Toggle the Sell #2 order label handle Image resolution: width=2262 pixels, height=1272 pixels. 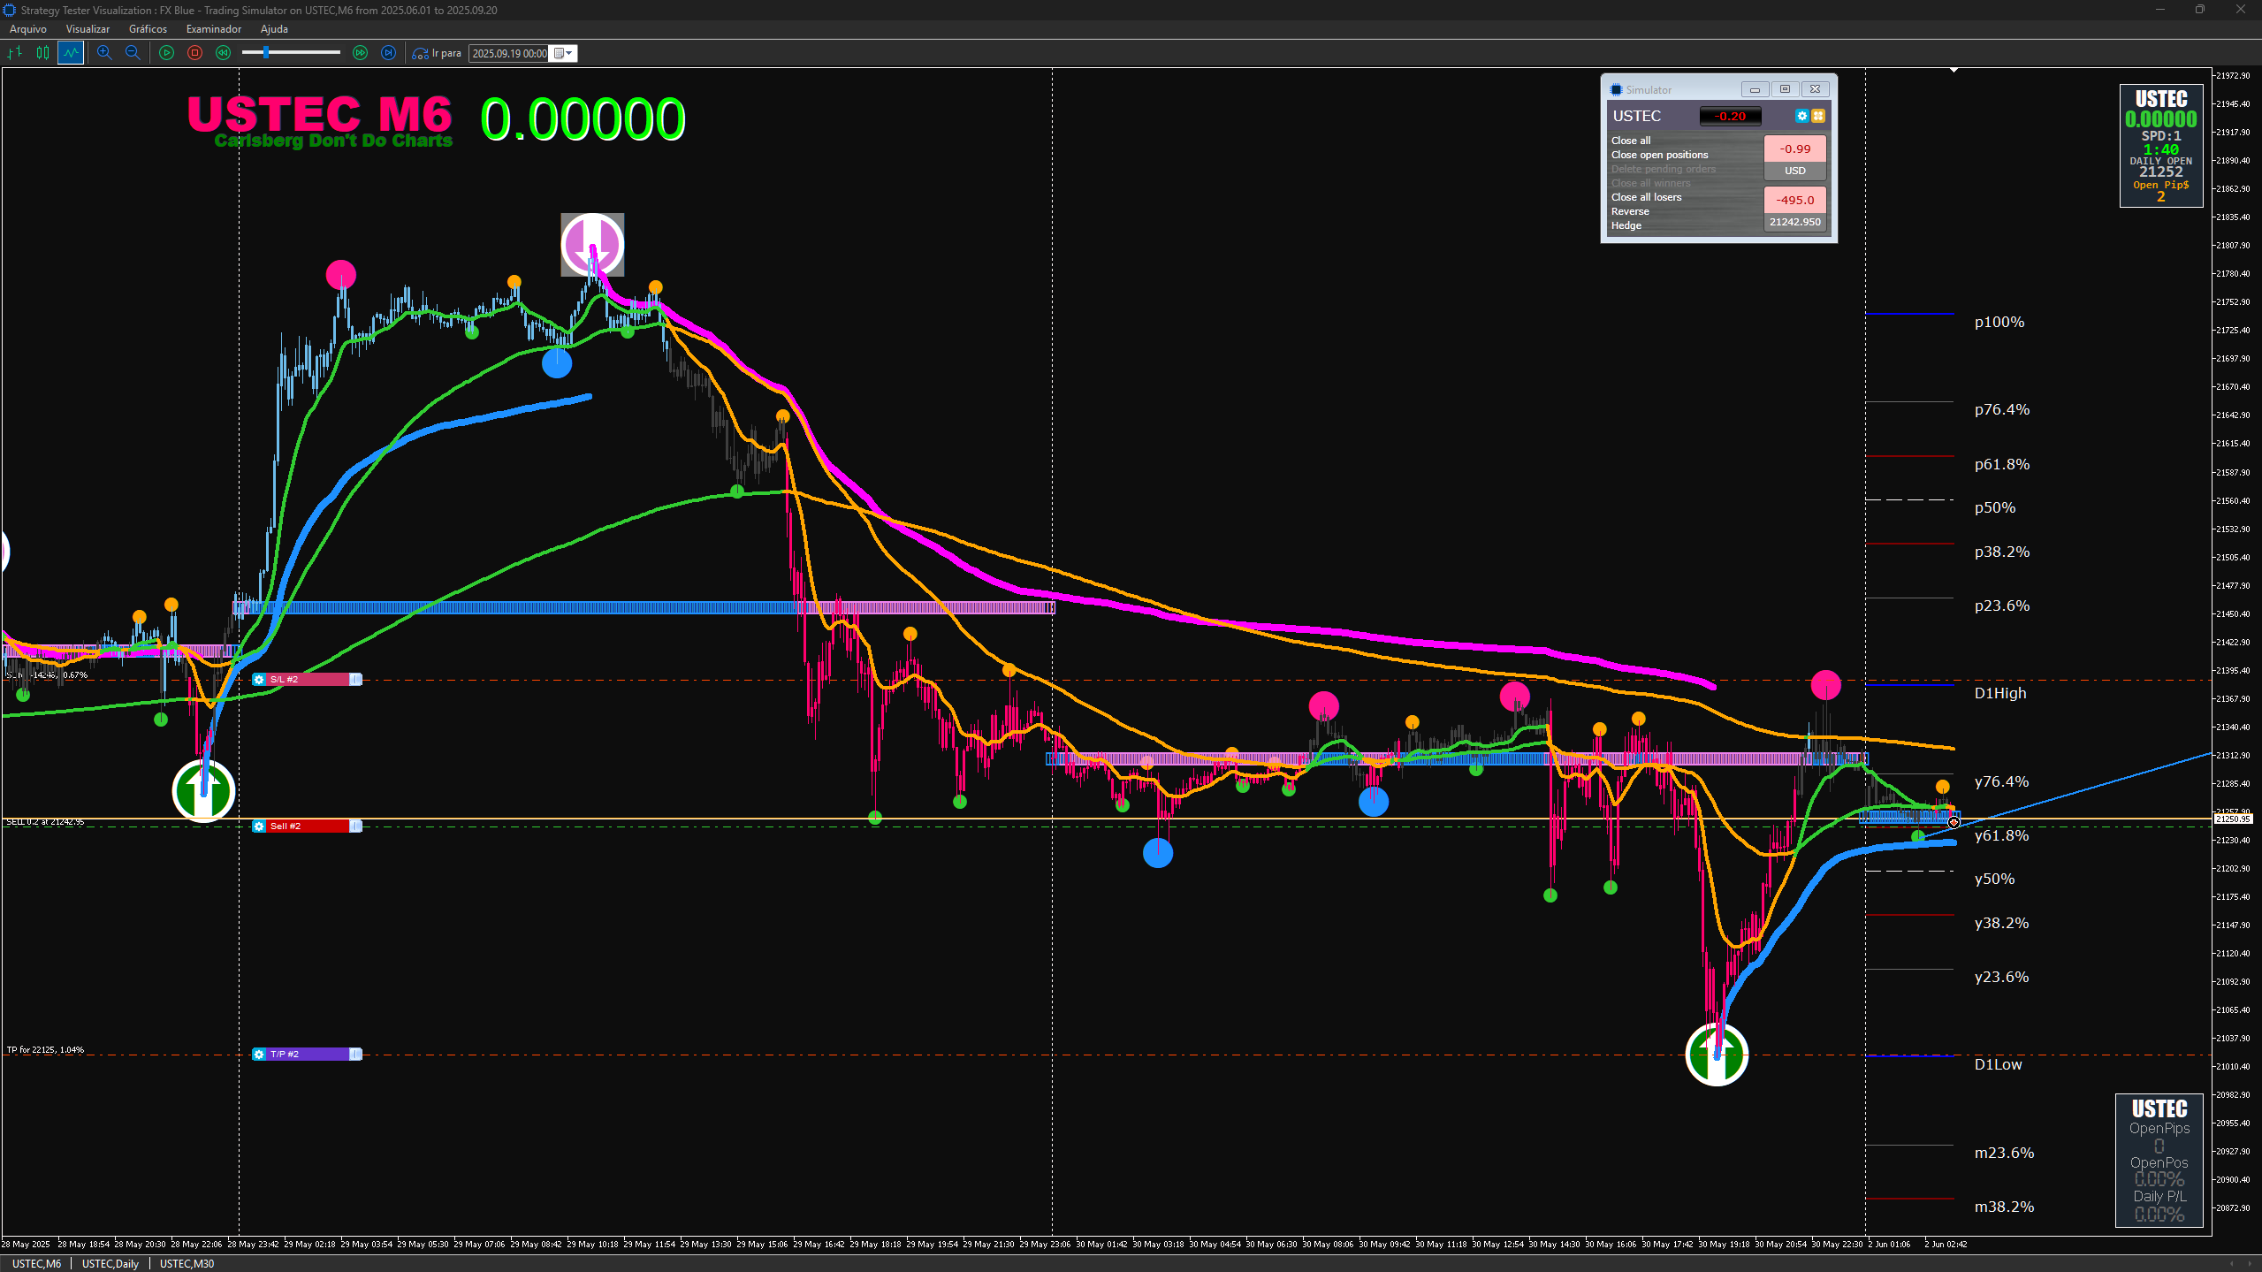pyautogui.click(x=354, y=826)
